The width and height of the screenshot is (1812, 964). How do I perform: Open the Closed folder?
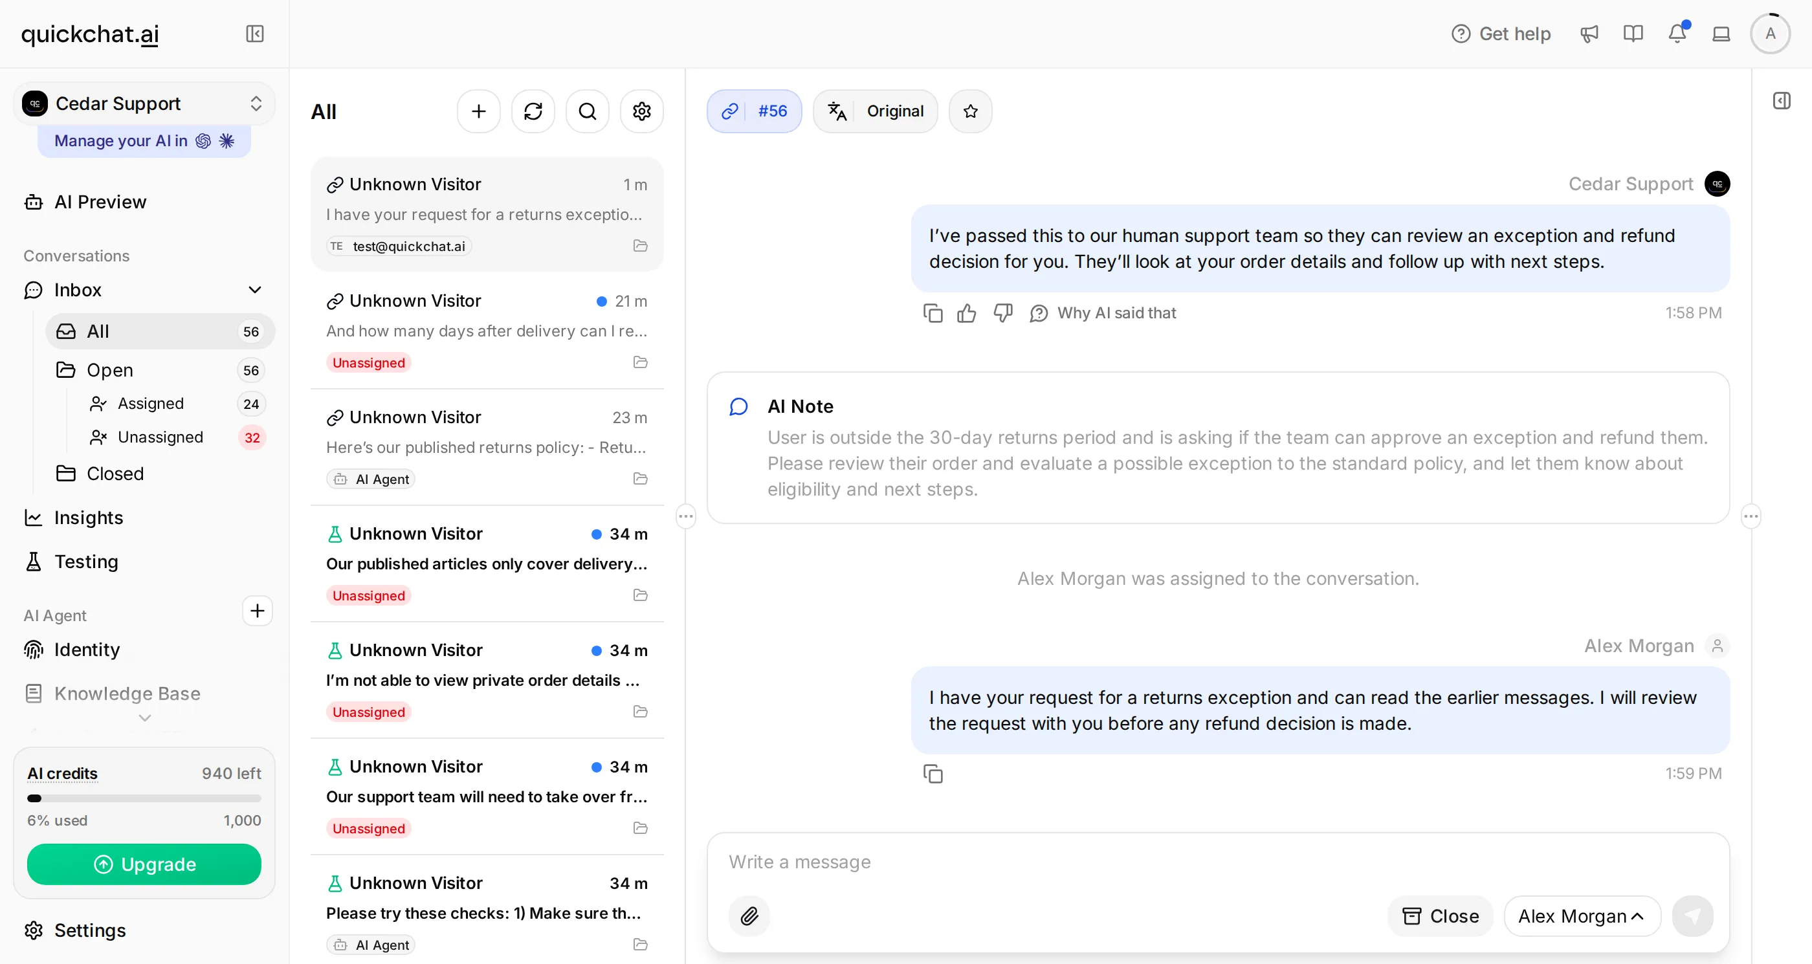click(160, 473)
